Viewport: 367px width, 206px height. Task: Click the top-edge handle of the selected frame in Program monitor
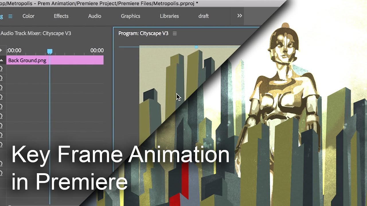(196, 47)
